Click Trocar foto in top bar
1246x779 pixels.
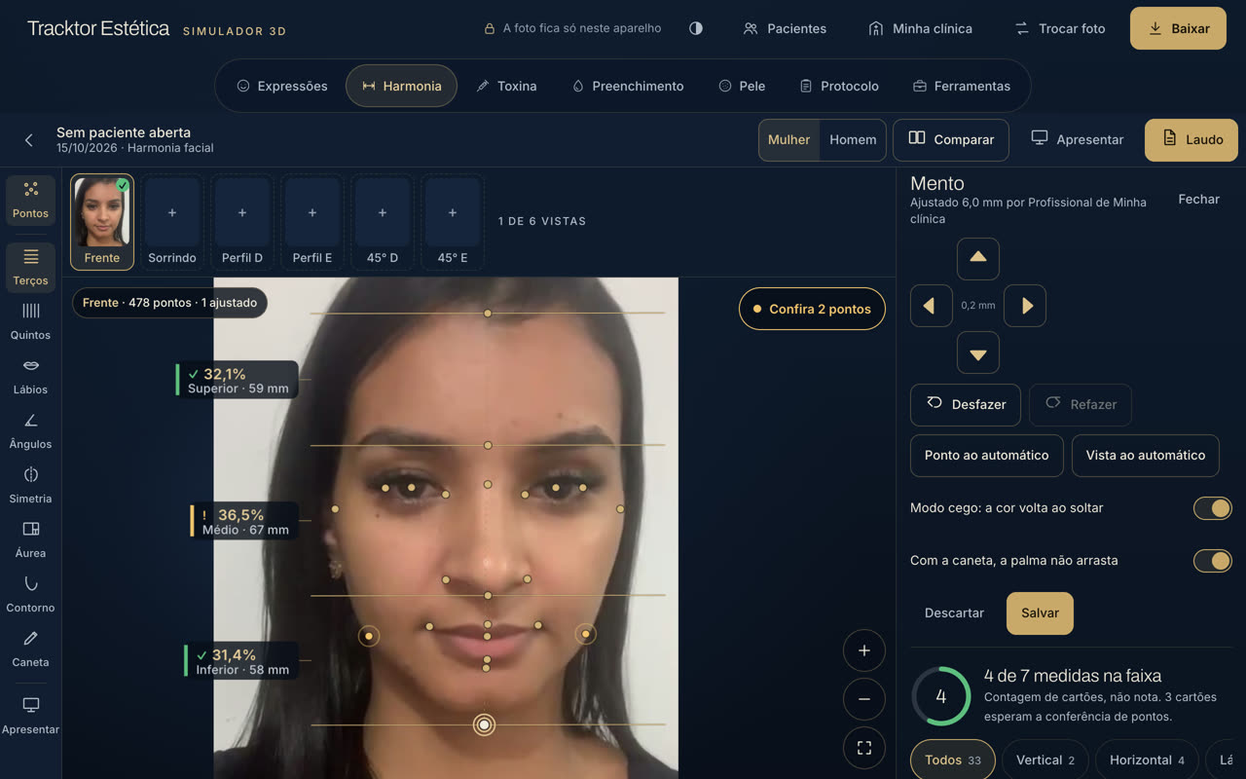point(1060,28)
